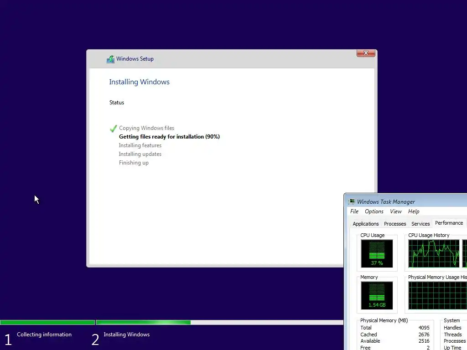Click the Windows Setup title bar icon
The height and width of the screenshot is (350, 467).
pos(110,59)
